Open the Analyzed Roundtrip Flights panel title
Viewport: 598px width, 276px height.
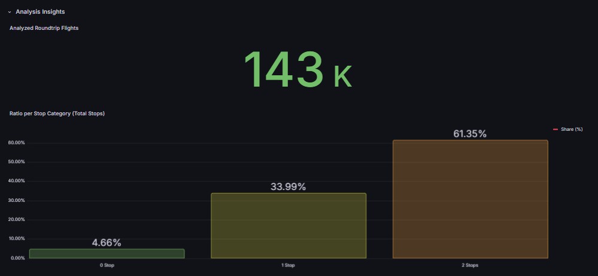[x=44, y=28]
